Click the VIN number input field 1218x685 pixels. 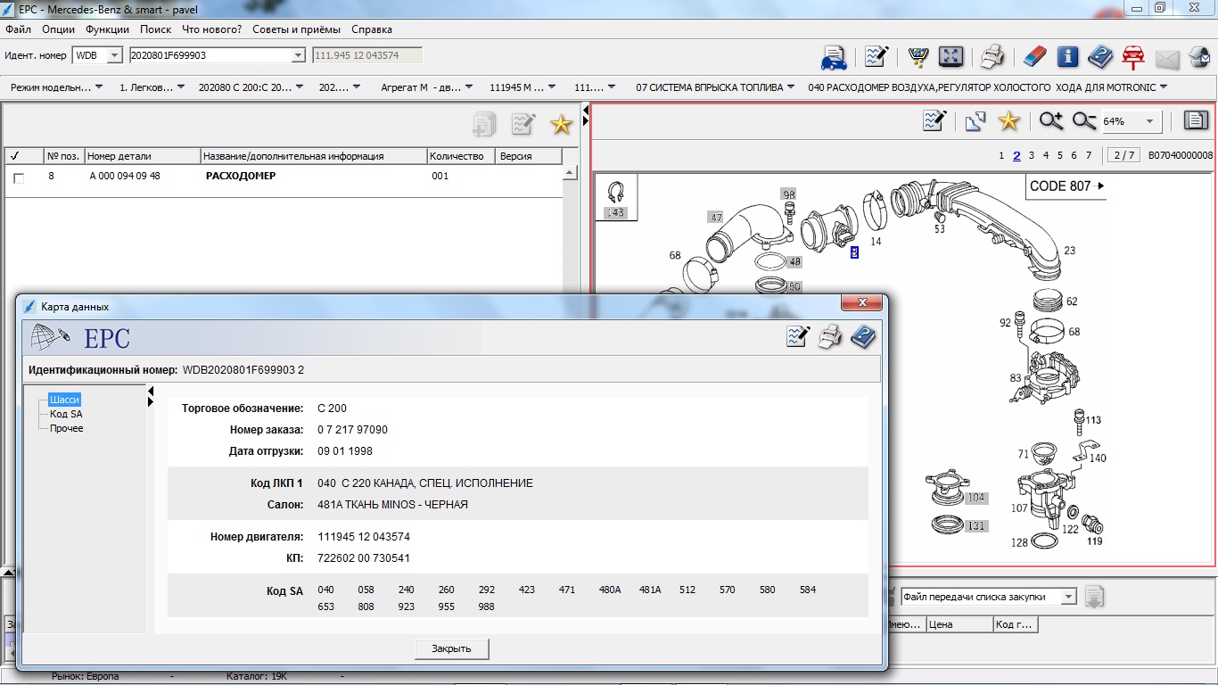click(x=210, y=55)
